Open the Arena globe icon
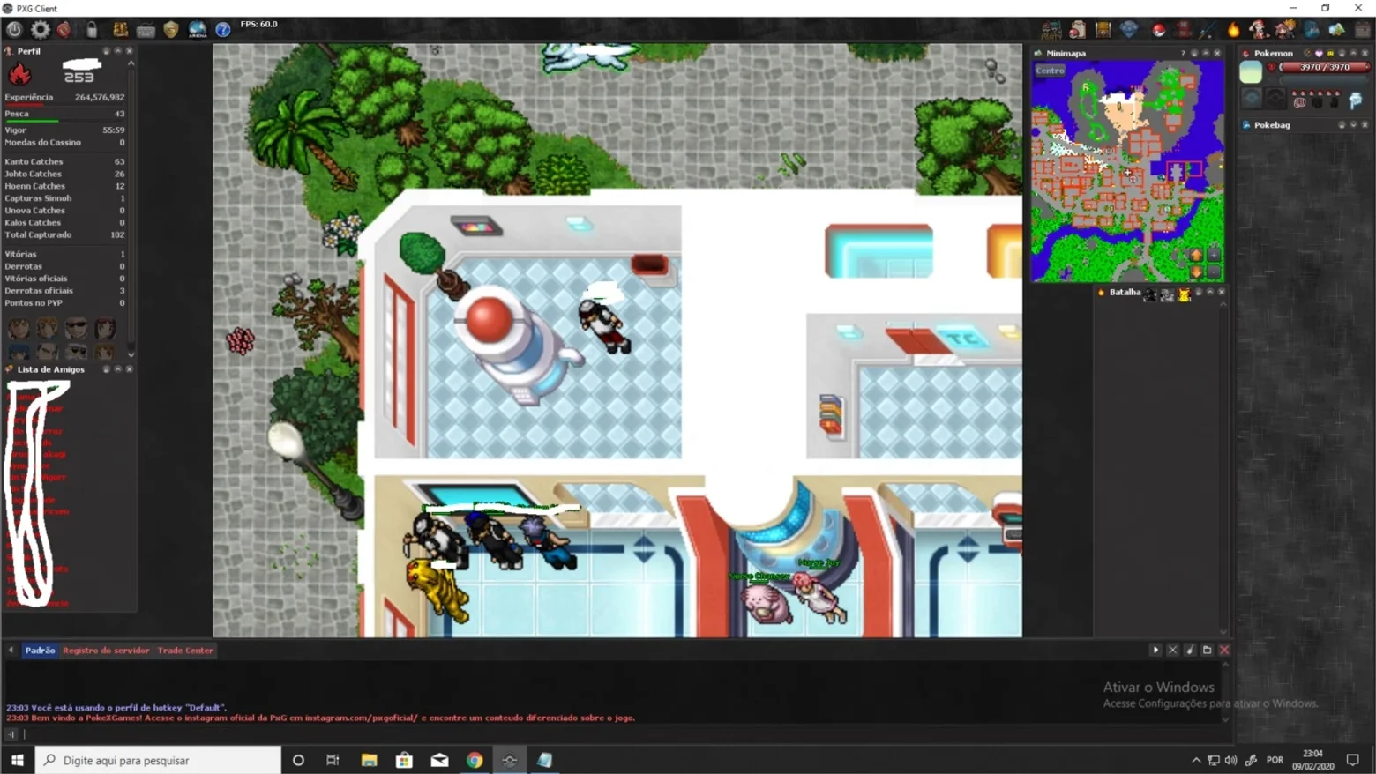The height and width of the screenshot is (774, 1376). 198,30
